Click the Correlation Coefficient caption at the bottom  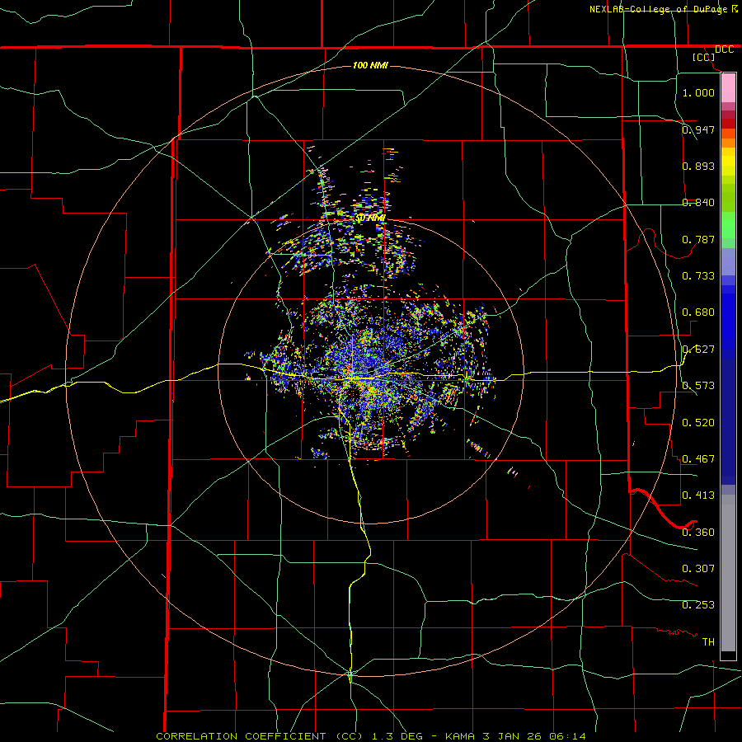coord(370,736)
